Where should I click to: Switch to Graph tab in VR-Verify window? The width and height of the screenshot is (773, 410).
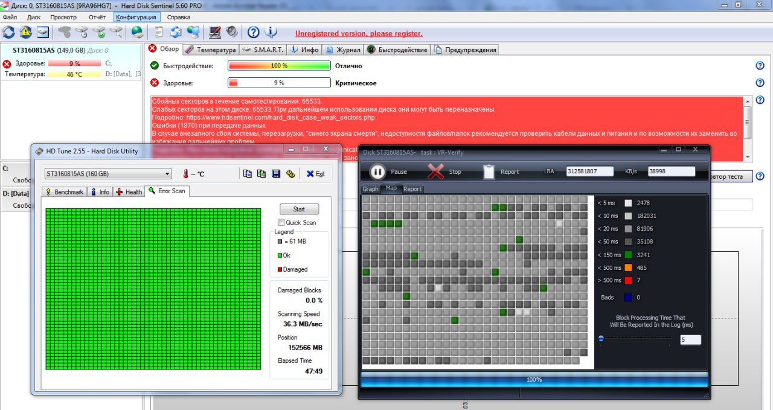pyautogui.click(x=370, y=189)
